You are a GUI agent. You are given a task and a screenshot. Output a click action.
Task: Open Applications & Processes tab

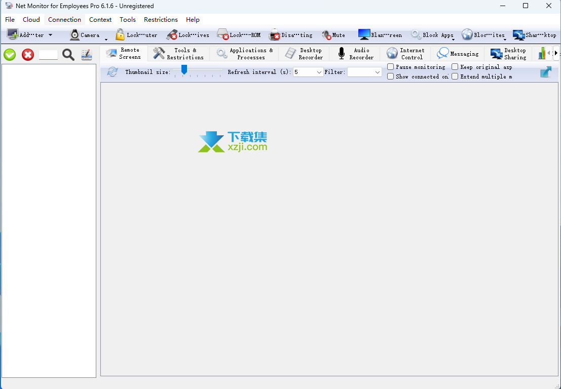245,54
